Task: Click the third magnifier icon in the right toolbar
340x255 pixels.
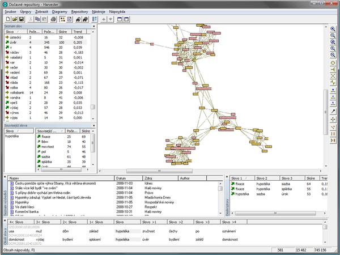Action: coord(333,42)
